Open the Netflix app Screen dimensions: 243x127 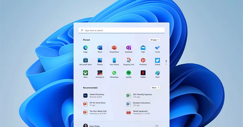143,74
